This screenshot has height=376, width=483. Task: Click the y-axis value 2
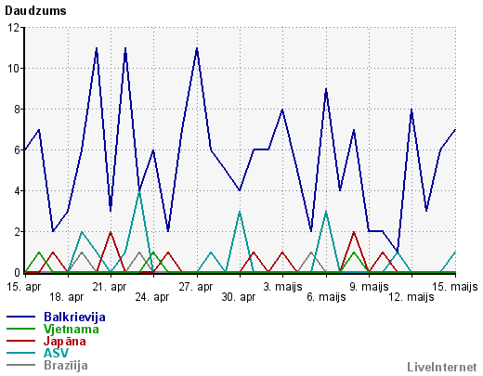click(17, 232)
